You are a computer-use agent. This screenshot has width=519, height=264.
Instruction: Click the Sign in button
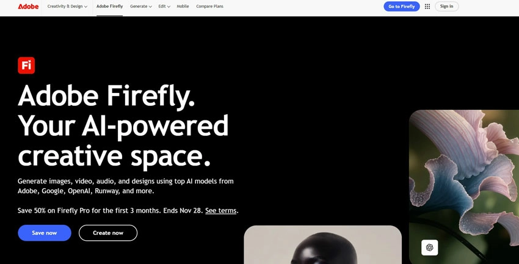[446, 6]
